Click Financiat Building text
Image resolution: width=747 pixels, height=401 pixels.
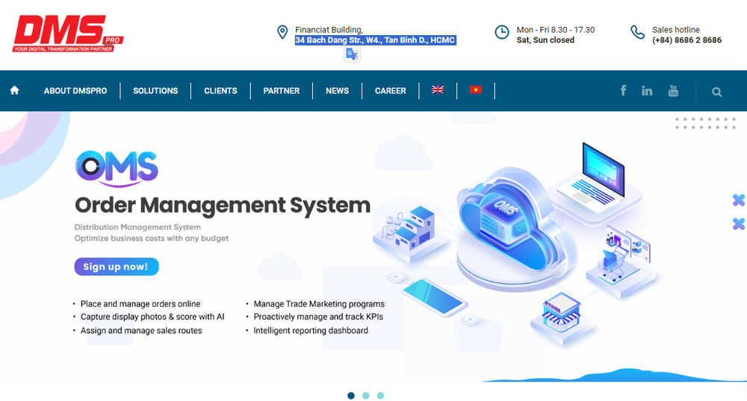(x=329, y=30)
